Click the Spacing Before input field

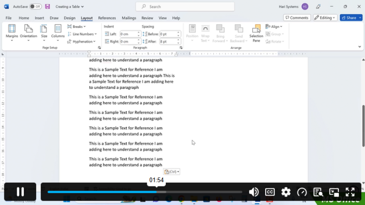pos(168,34)
